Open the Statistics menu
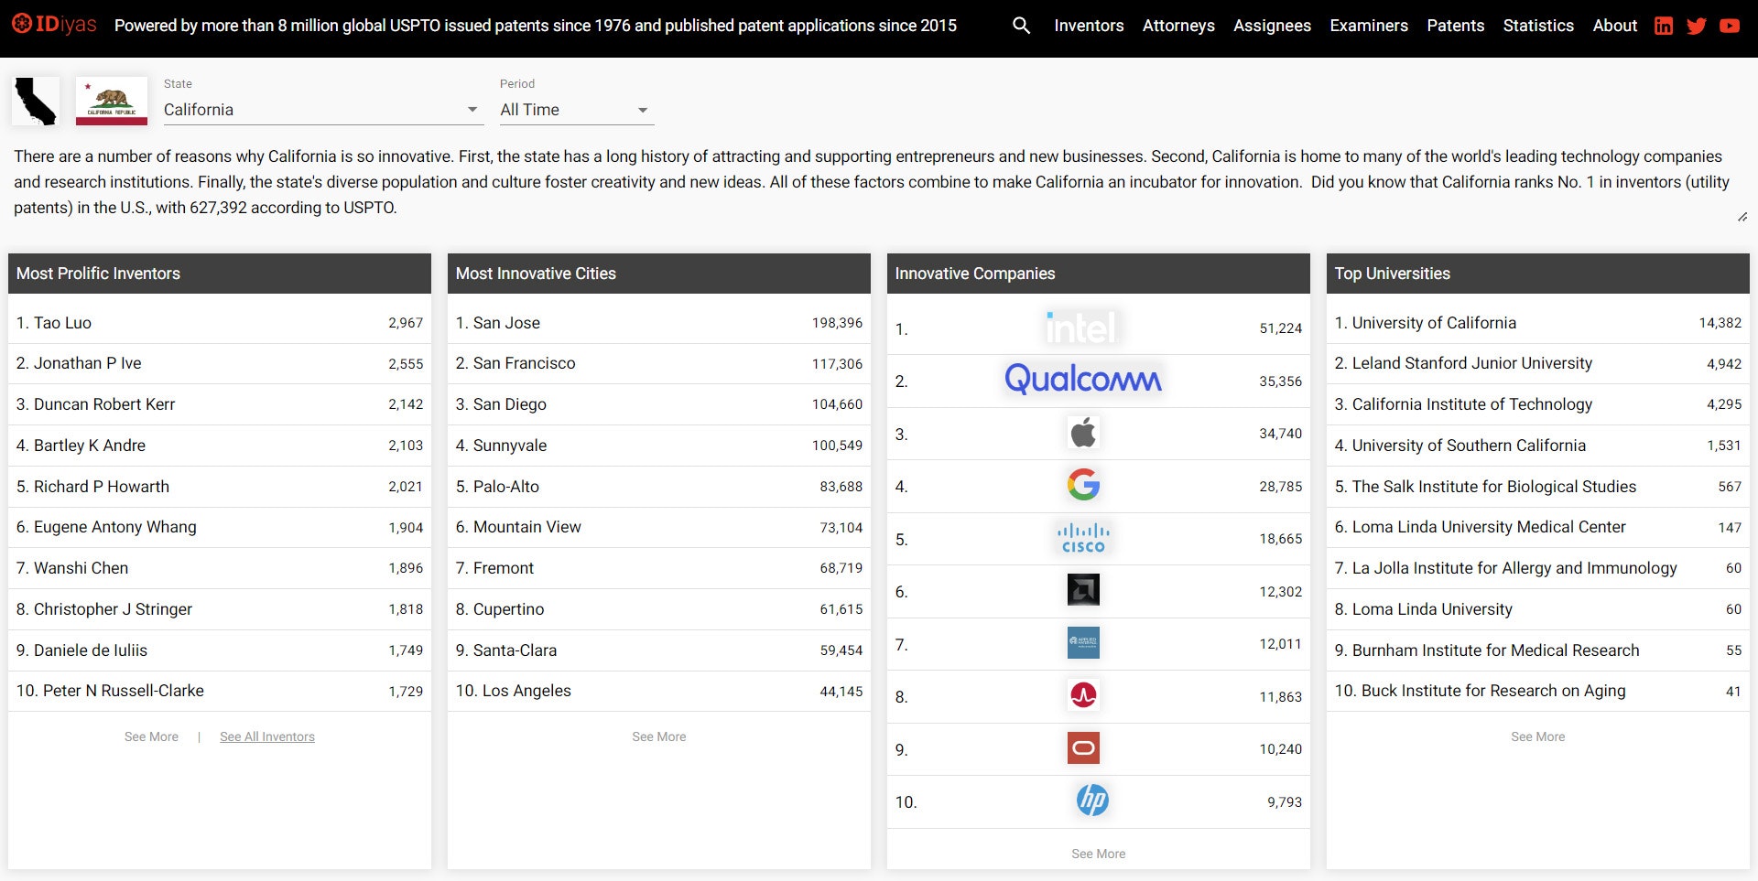 tap(1538, 26)
